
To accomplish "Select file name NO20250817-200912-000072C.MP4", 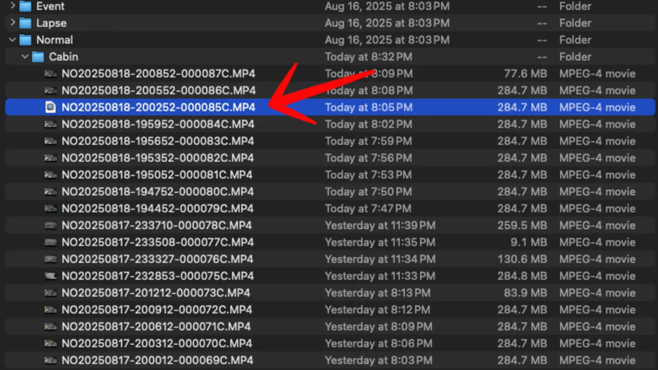I will (x=157, y=310).
